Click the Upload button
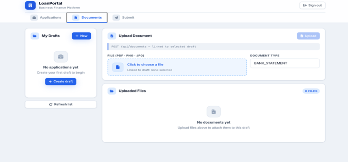Viewport: 348px width, 162px height. coord(308,36)
